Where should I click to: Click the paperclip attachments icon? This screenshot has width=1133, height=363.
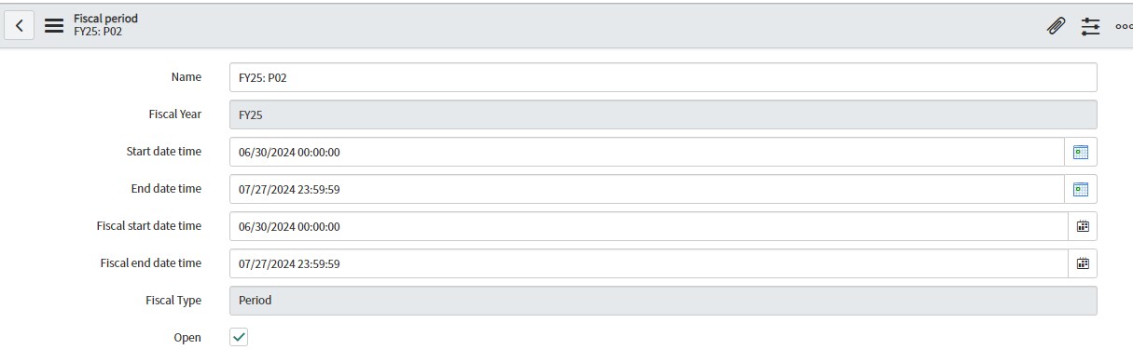(1056, 26)
